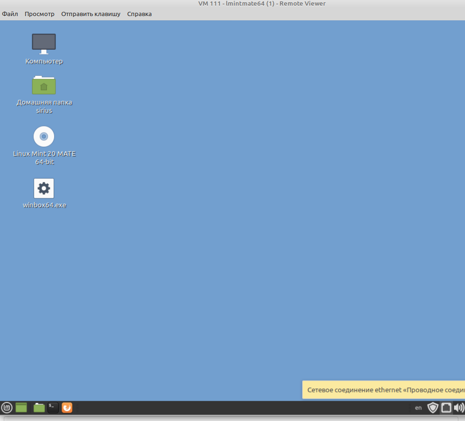Viewport: 465px width, 421px height.
Task: Click the Remote Viewer window title bar
Action: [262, 4]
